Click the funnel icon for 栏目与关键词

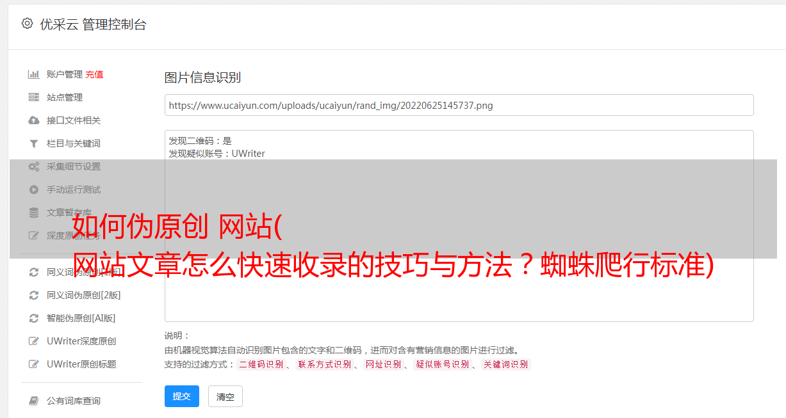pos(34,143)
